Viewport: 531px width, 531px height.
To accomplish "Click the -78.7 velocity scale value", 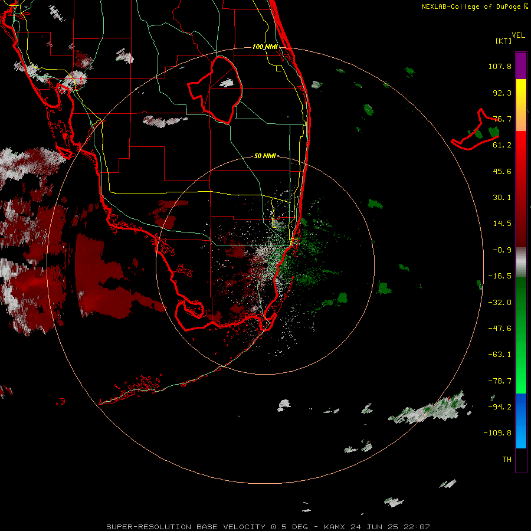I will click(500, 381).
